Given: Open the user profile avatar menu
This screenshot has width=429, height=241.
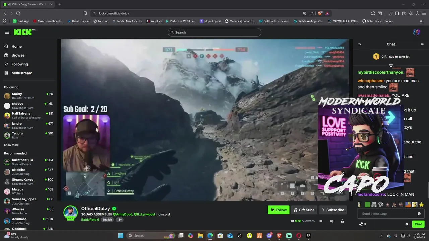Looking at the screenshot, I should pyautogui.click(x=416, y=32).
